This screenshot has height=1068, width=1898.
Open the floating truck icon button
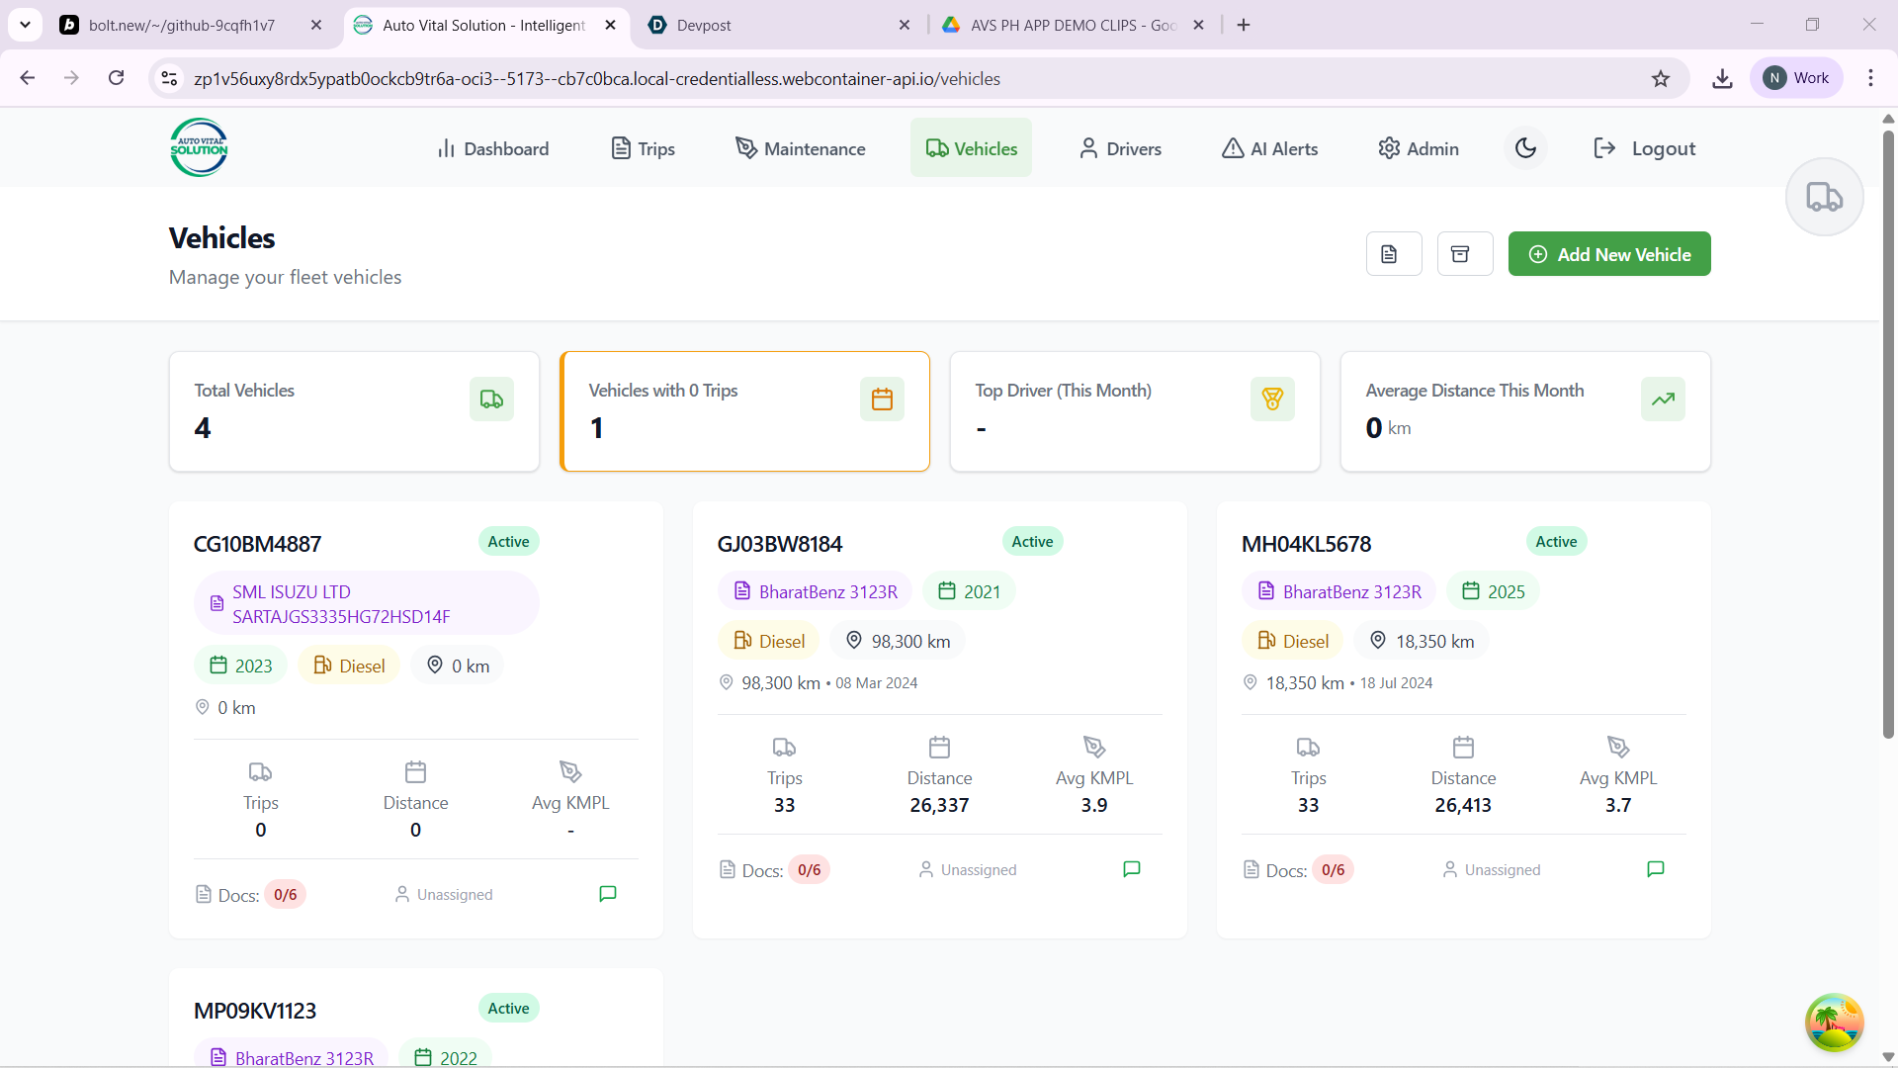tap(1824, 197)
